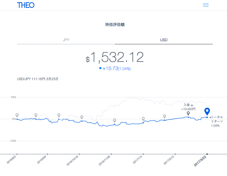
Task: Click the 時価評価額 heading
Action: [115, 25]
